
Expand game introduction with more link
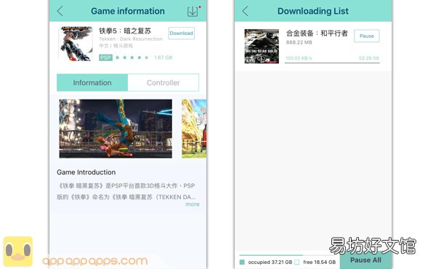tap(193, 204)
